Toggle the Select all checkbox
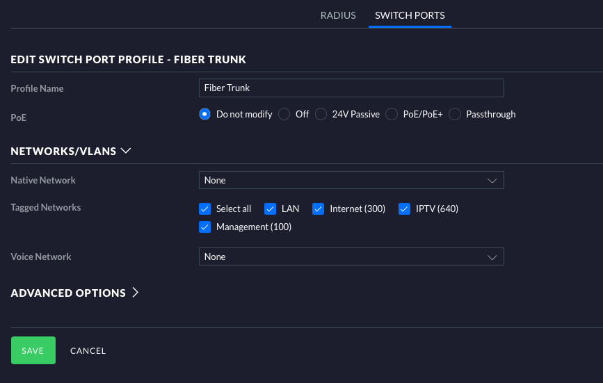This screenshot has height=383, width=603. pos(204,209)
